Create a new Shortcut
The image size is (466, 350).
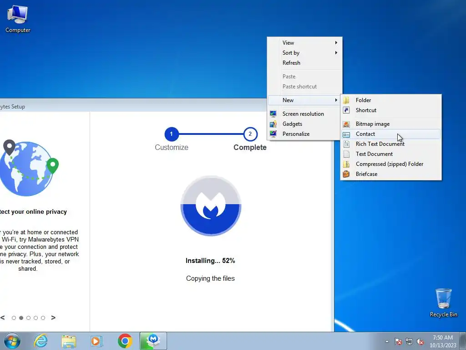tap(391, 110)
